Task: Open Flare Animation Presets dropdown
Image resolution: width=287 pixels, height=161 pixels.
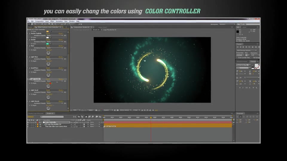Action: click(54, 48)
